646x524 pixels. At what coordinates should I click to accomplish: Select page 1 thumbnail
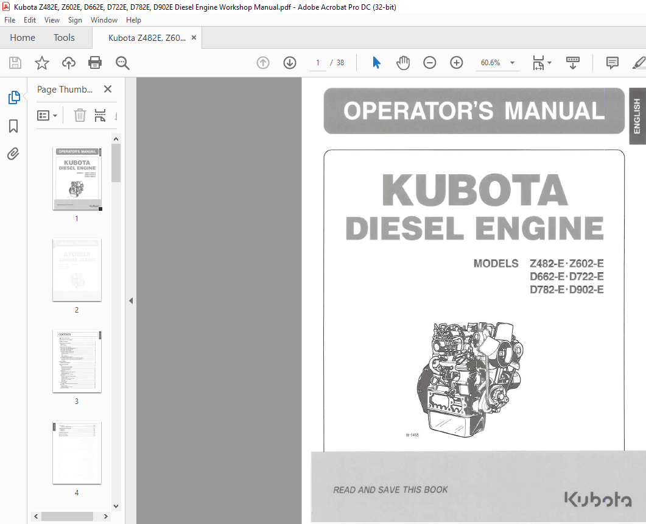77,179
